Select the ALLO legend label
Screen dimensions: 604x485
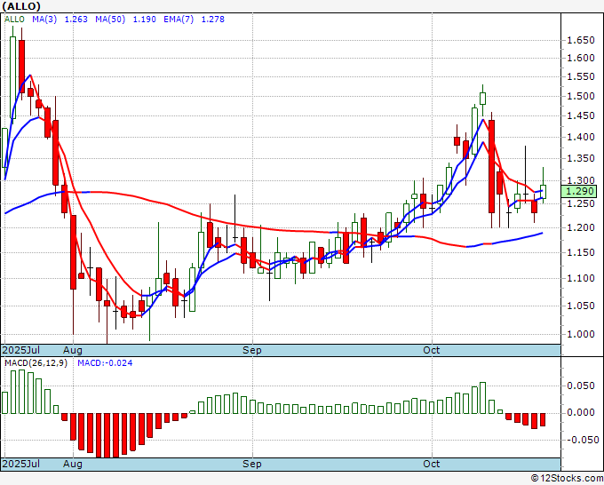pos(14,20)
